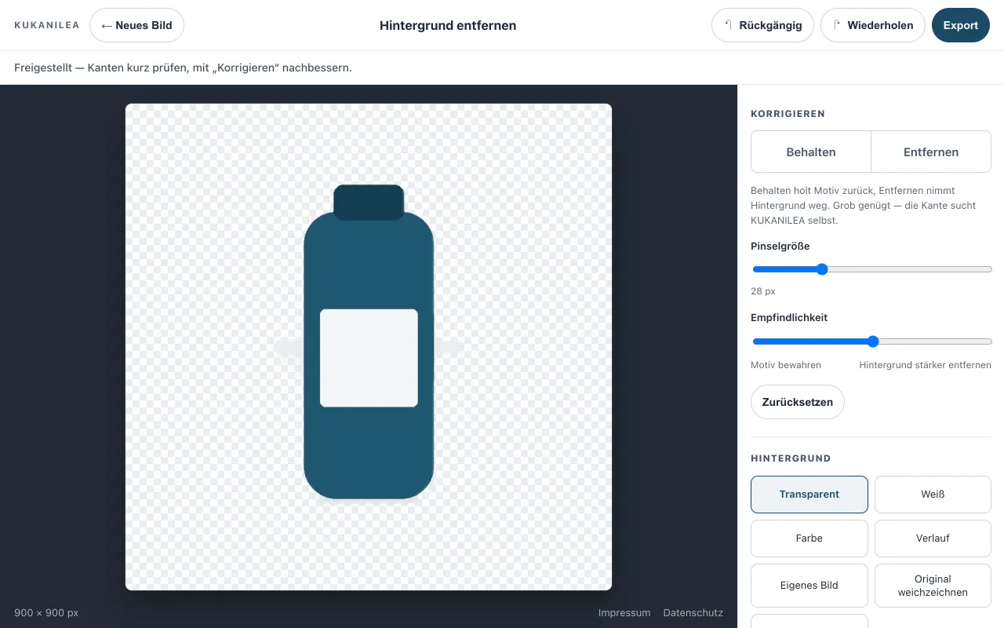
Task: Choose the Transparent background option
Action: tap(809, 495)
